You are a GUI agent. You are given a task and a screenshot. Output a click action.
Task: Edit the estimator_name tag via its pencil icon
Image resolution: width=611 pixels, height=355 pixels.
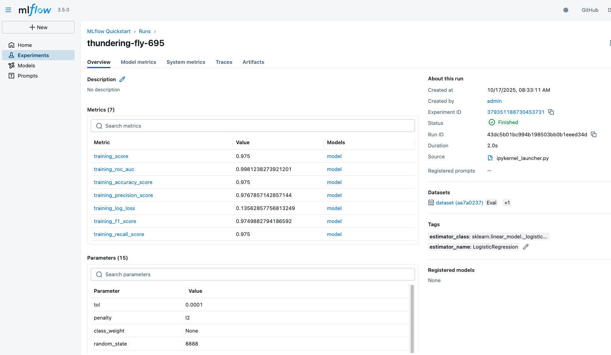pyautogui.click(x=525, y=247)
